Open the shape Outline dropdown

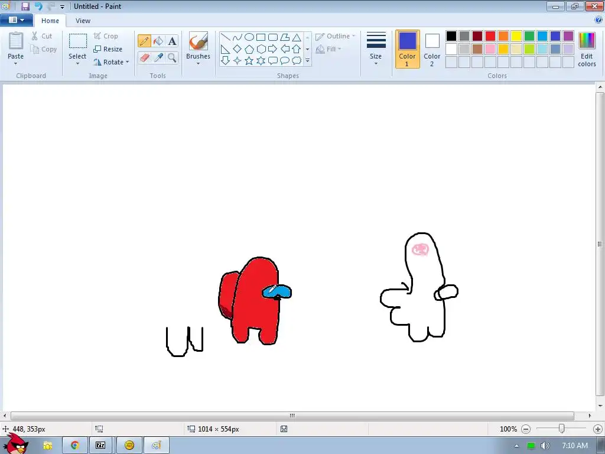[336, 36]
